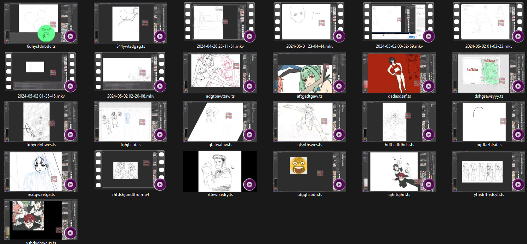The height and width of the screenshot is (244, 527).
Task: Click the file name fghjhsfd.ts
Action: [x=131, y=145]
